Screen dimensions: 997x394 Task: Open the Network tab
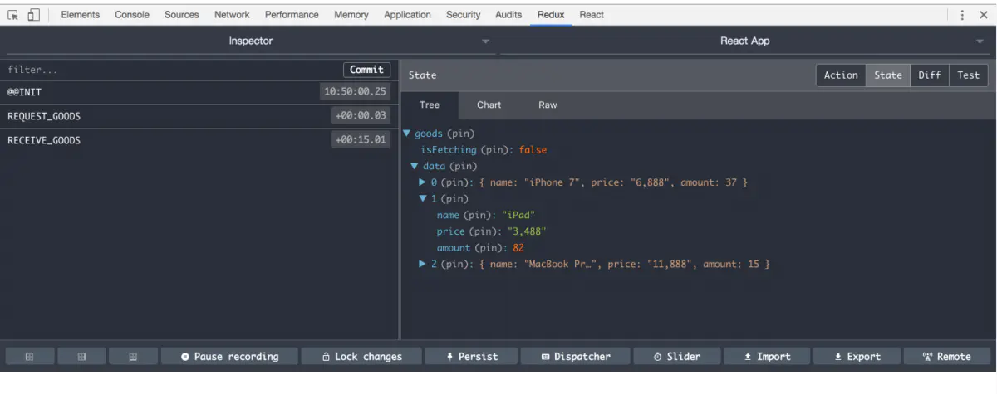click(232, 15)
